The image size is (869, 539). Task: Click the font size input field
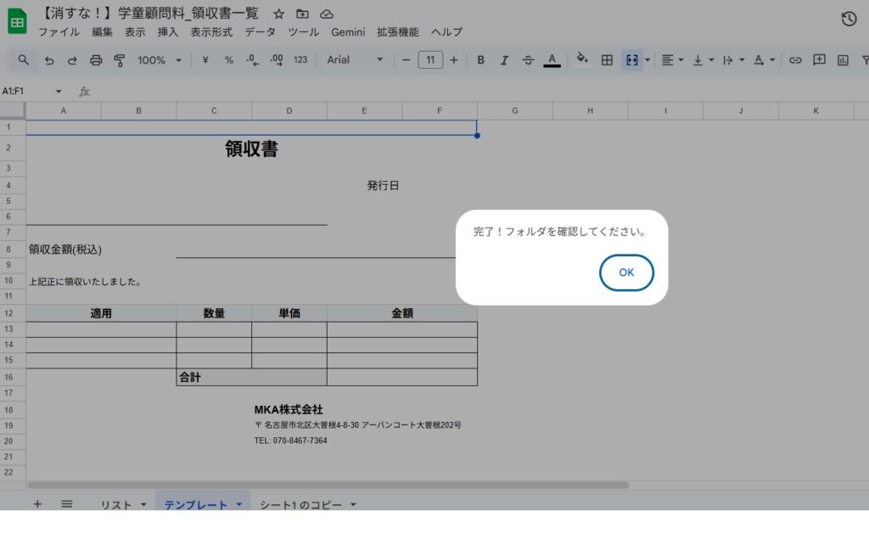(430, 60)
